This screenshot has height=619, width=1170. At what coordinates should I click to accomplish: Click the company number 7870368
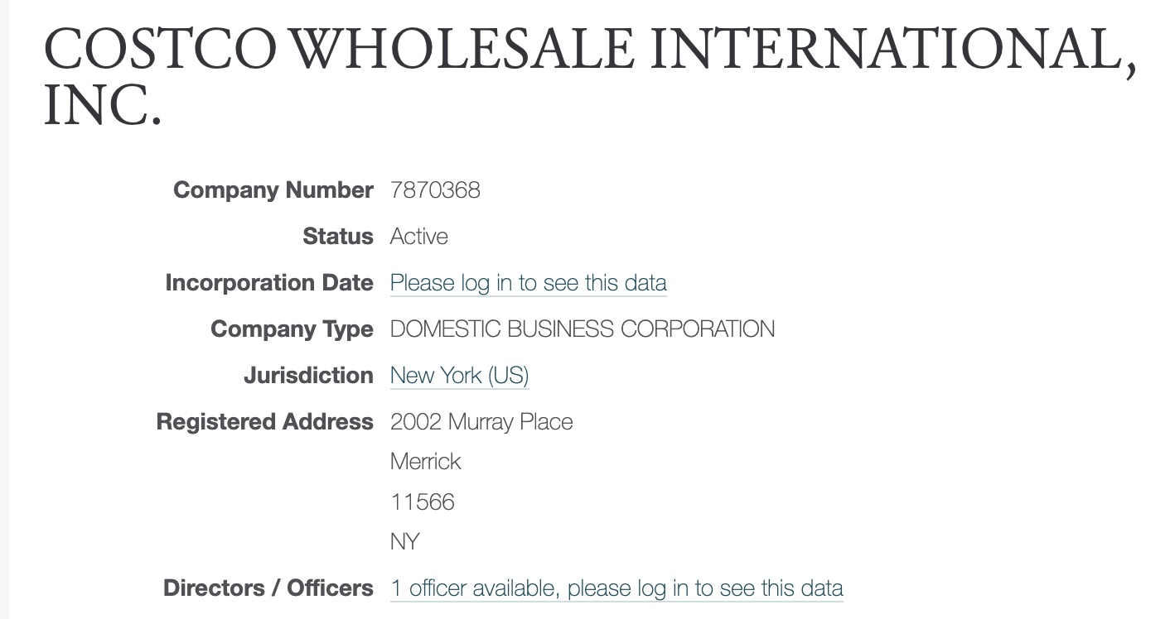(x=435, y=190)
